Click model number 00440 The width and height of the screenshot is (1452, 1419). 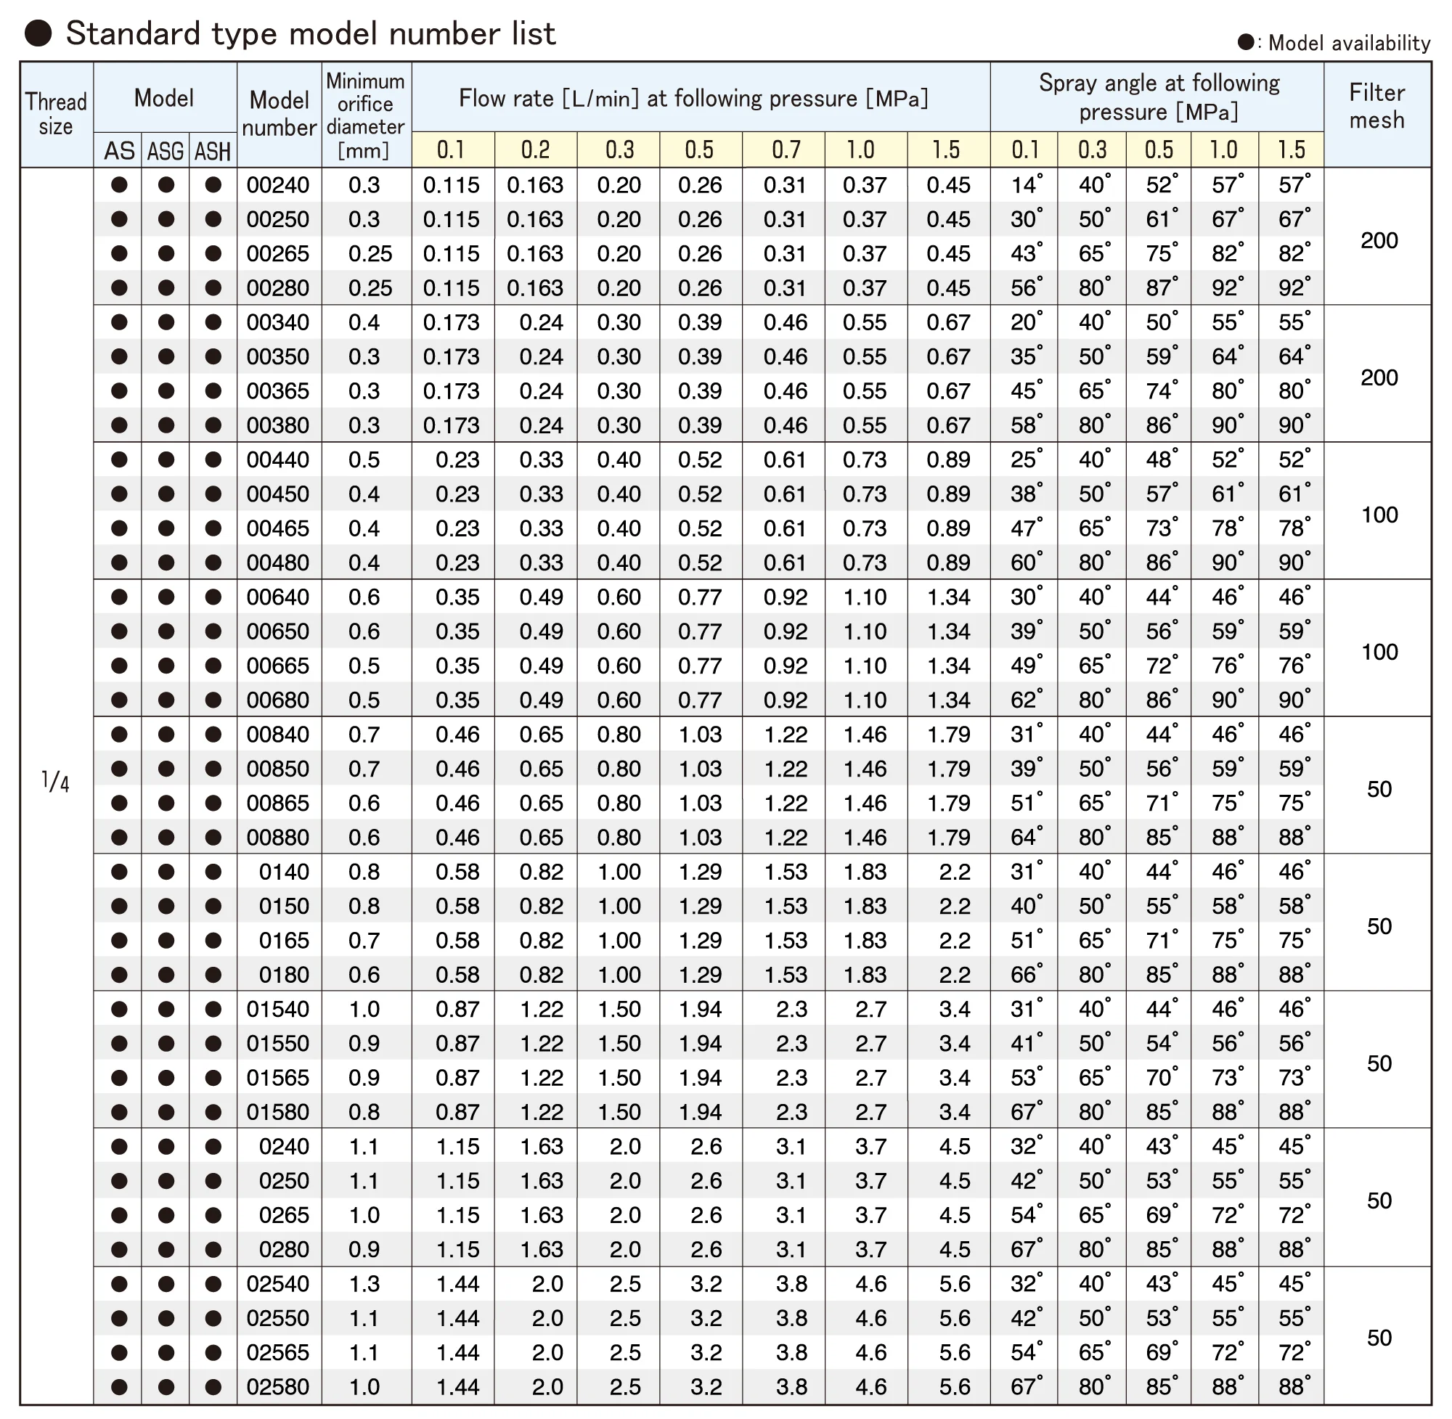(x=278, y=459)
